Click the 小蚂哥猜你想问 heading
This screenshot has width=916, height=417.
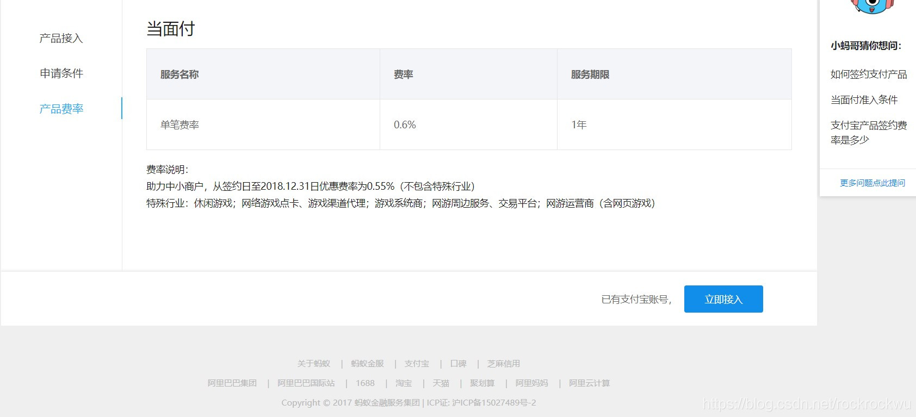point(866,46)
